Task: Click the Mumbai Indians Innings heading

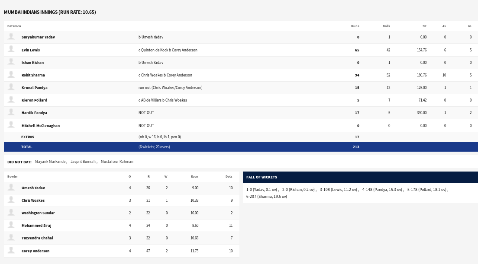Action: 50,12
